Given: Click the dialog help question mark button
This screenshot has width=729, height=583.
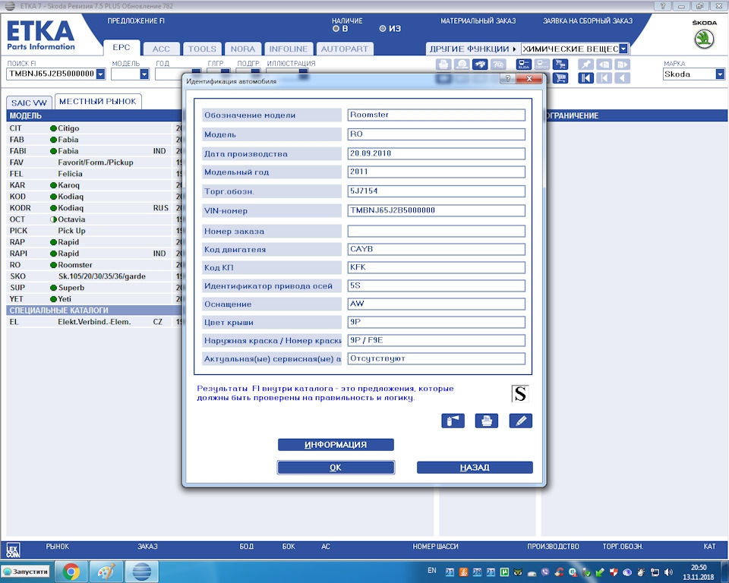Looking at the screenshot, I should click(507, 79).
